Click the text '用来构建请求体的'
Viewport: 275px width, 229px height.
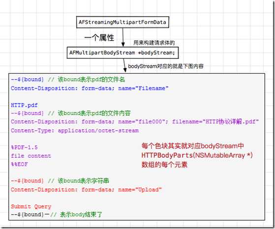pos(154,43)
